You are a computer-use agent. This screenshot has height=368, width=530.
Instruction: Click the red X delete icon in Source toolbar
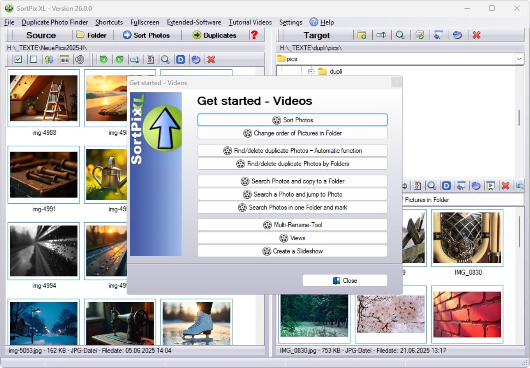(x=211, y=59)
